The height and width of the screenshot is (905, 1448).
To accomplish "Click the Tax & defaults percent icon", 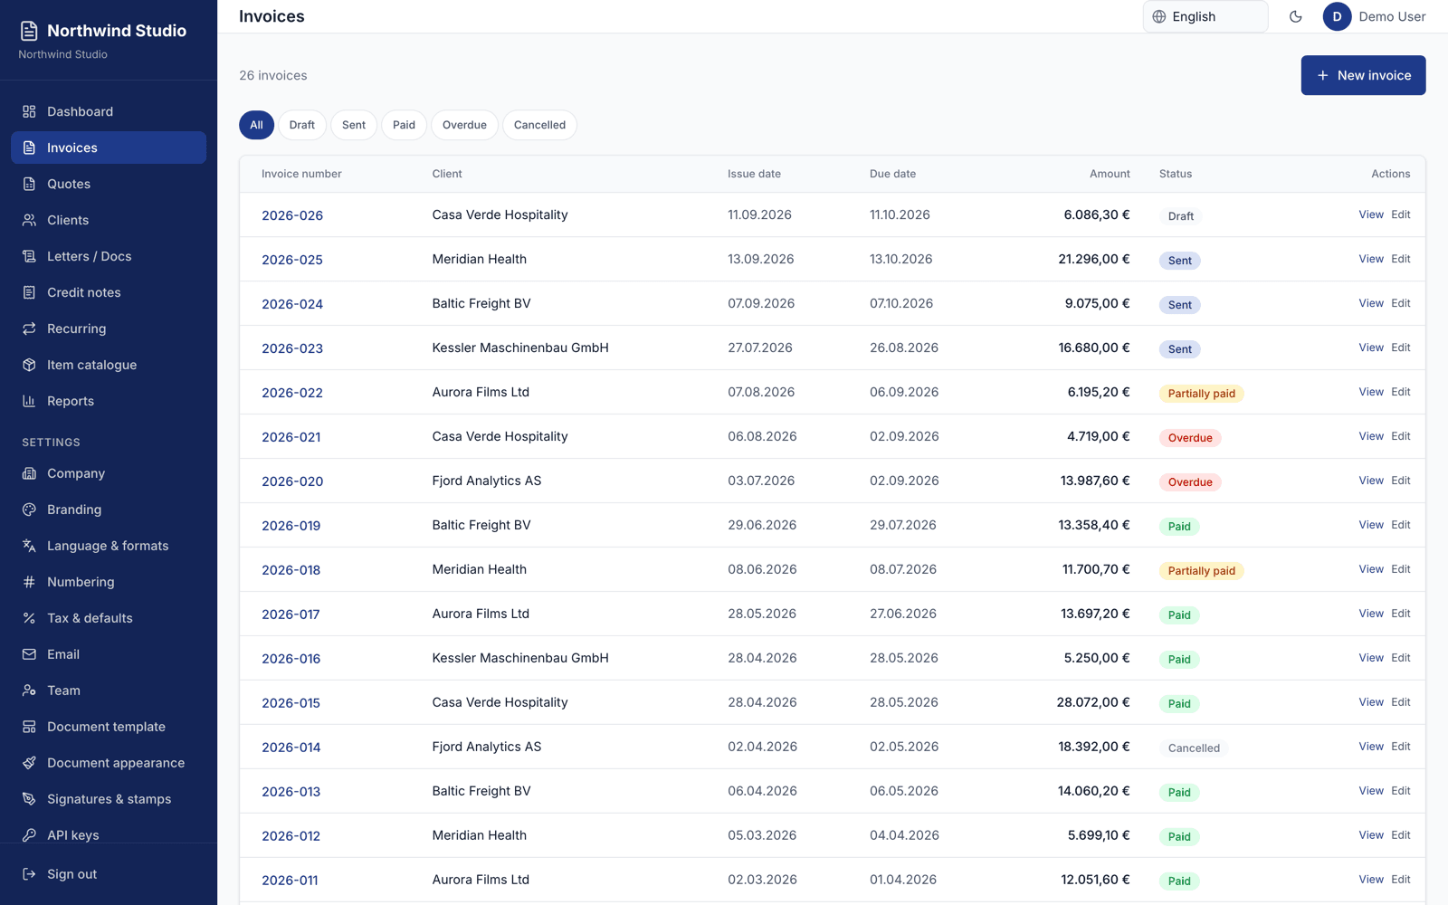I will click(29, 618).
